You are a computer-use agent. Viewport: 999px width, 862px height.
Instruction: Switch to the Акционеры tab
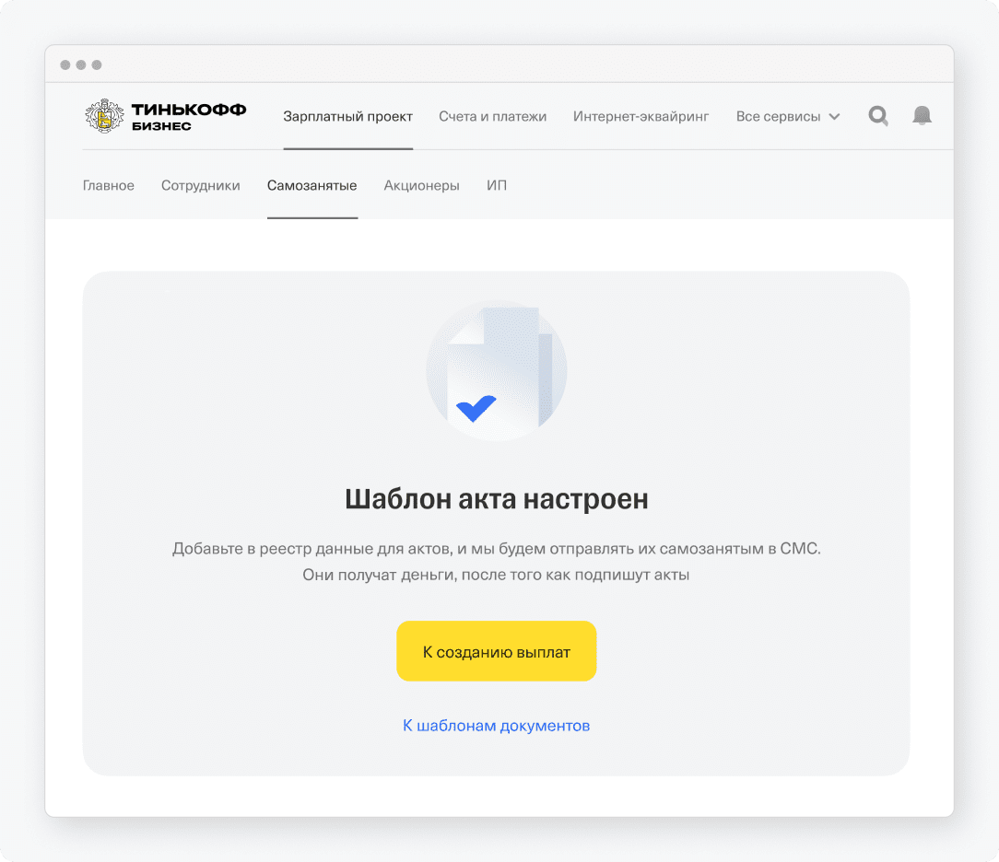[x=422, y=185]
